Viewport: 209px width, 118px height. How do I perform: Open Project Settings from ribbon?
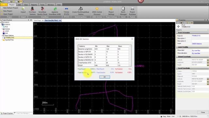point(111,11)
